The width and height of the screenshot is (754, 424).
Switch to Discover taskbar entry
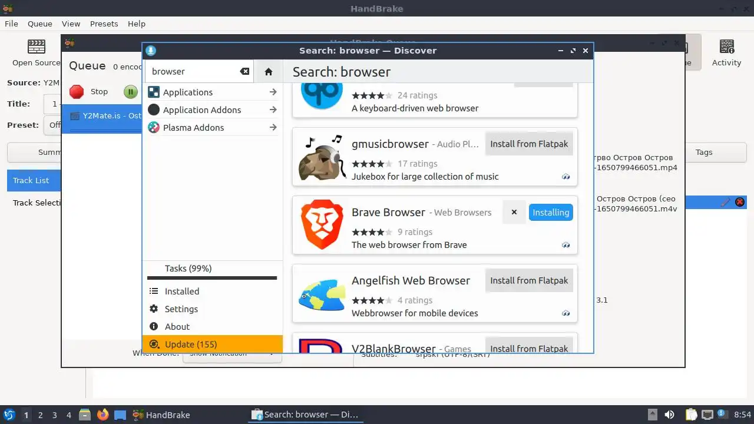click(x=306, y=415)
